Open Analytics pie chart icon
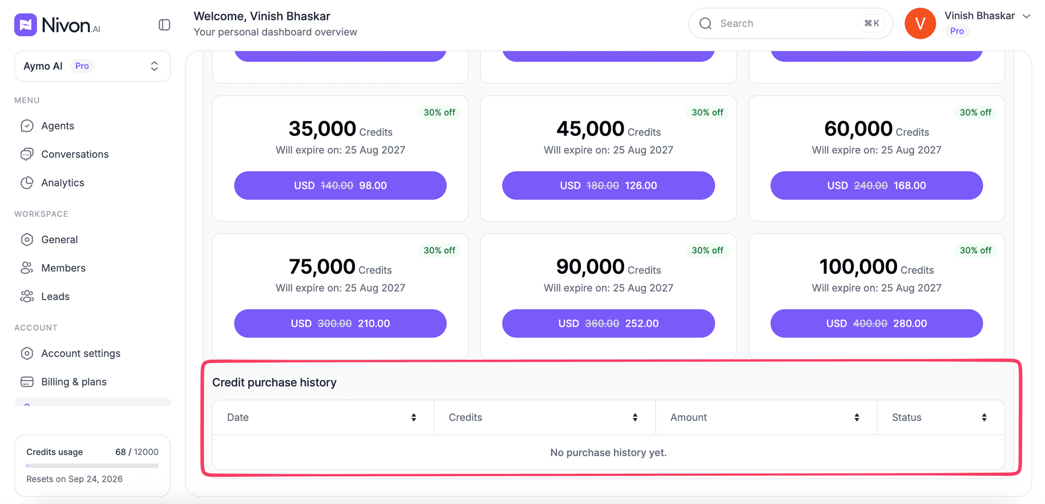This screenshot has height=504, width=1045. [27, 183]
